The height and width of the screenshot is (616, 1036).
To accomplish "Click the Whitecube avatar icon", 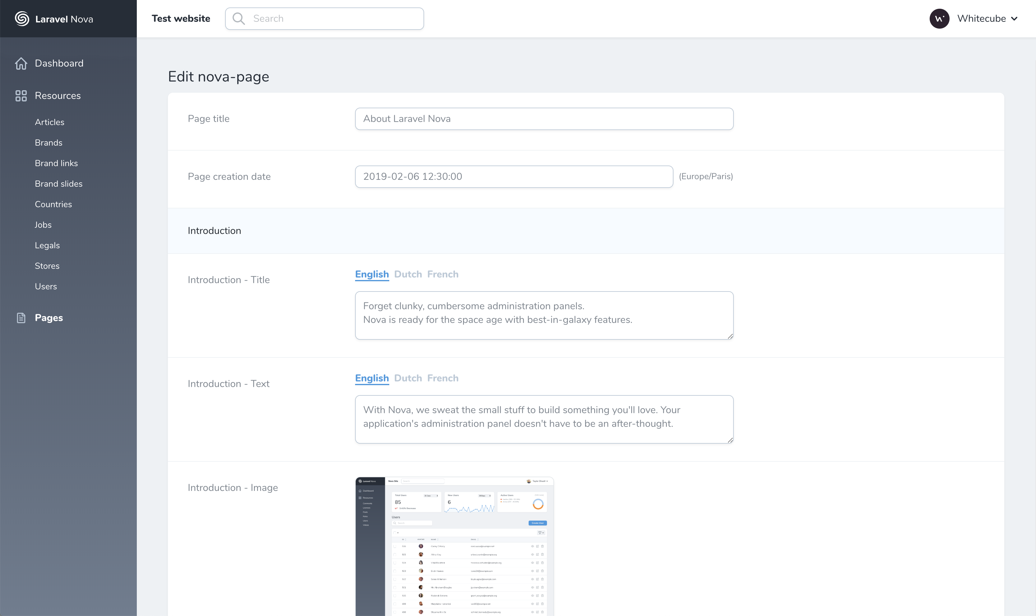I will (940, 18).
